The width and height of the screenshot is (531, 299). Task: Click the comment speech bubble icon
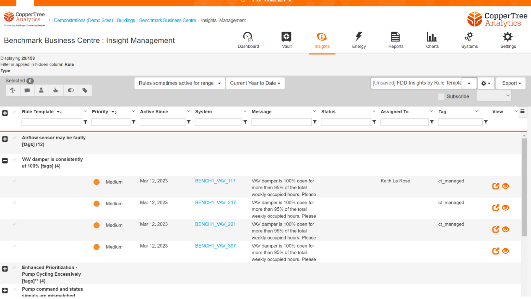pyautogui.click(x=27, y=90)
